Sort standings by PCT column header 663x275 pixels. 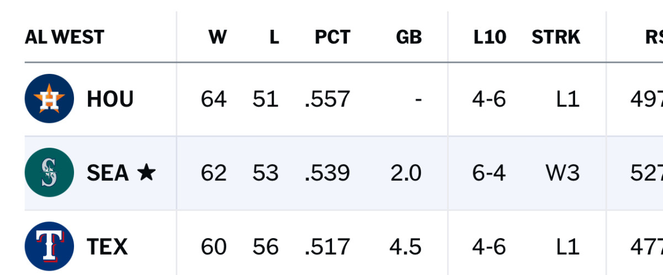click(x=332, y=37)
